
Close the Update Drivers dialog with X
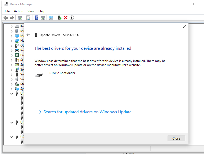(x=184, y=27)
